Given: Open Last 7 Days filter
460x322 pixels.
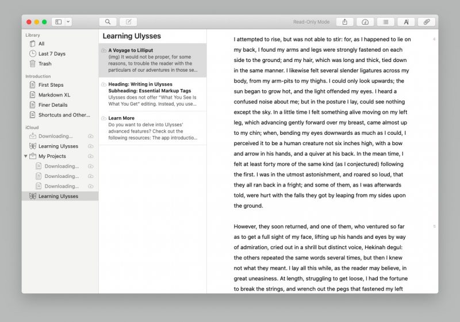Looking at the screenshot, I should 60,53.
